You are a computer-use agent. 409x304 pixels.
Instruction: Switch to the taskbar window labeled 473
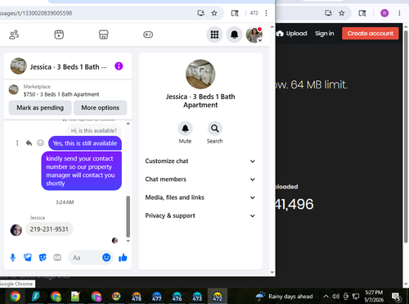197,297
